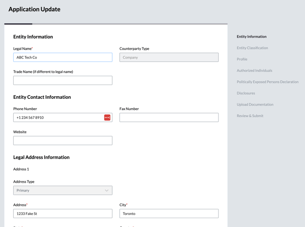This screenshot has width=305, height=227.
Task: Click the chevron arrow in Address Type
Action: click(106, 191)
